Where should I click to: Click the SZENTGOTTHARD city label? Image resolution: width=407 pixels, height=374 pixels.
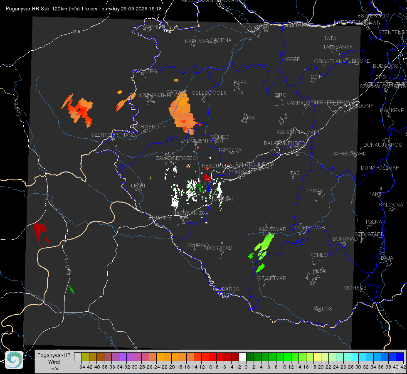113,135
